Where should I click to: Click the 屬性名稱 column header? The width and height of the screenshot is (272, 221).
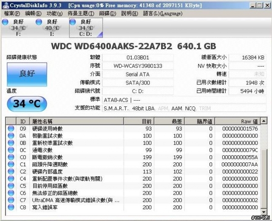76,121
